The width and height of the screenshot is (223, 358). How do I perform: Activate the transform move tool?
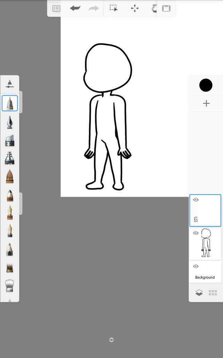[135, 8]
